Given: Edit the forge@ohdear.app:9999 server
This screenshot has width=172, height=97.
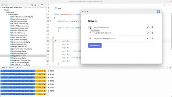Looking at the screenshot, I should pos(148,38).
